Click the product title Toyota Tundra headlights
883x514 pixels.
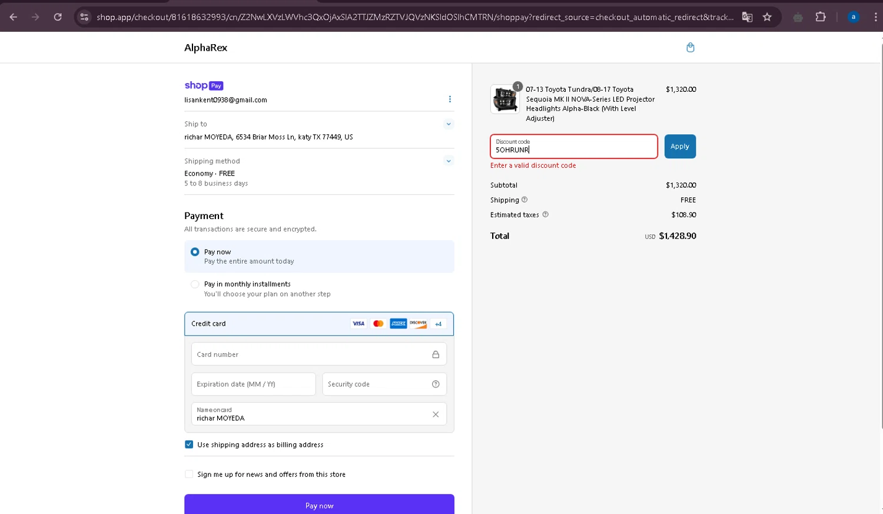(590, 104)
